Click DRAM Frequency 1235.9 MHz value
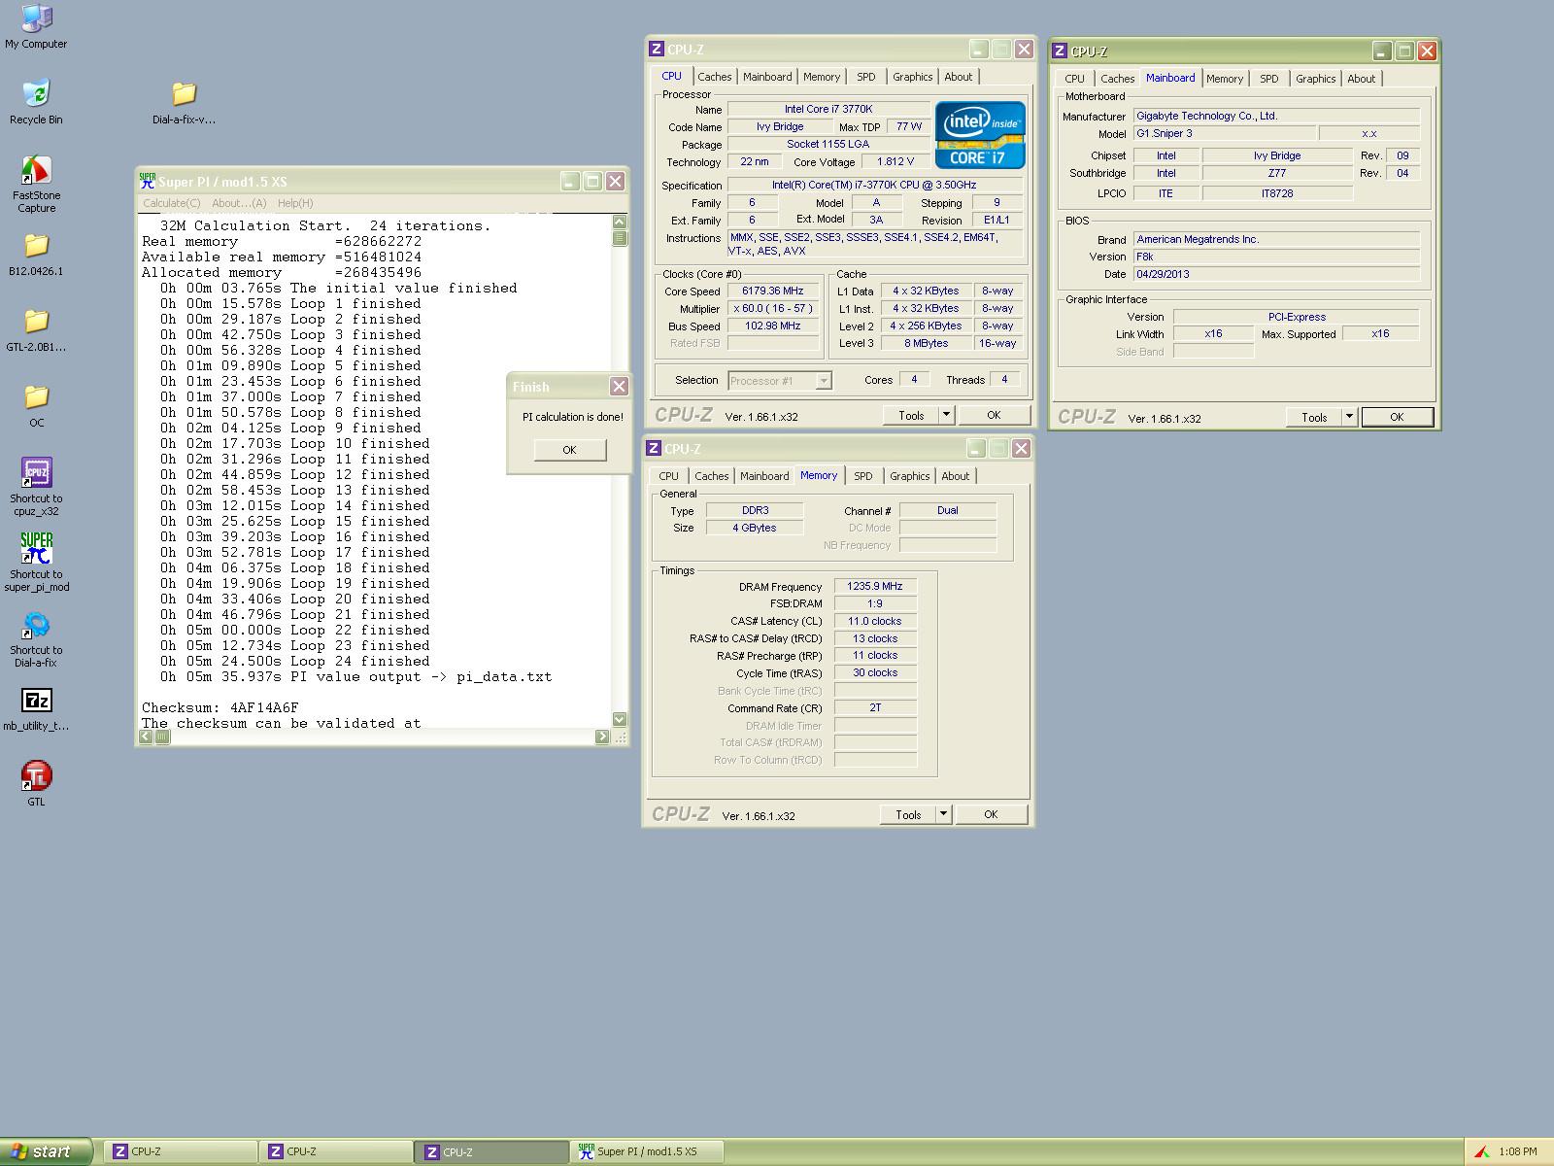This screenshot has height=1166, width=1554. (x=875, y=586)
